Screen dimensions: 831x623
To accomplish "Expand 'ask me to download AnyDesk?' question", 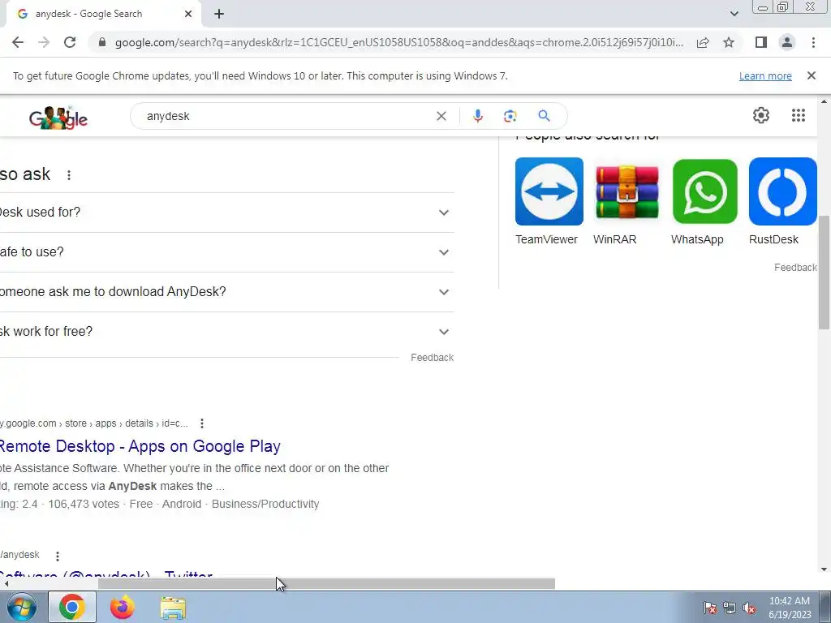I will tap(227, 292).
